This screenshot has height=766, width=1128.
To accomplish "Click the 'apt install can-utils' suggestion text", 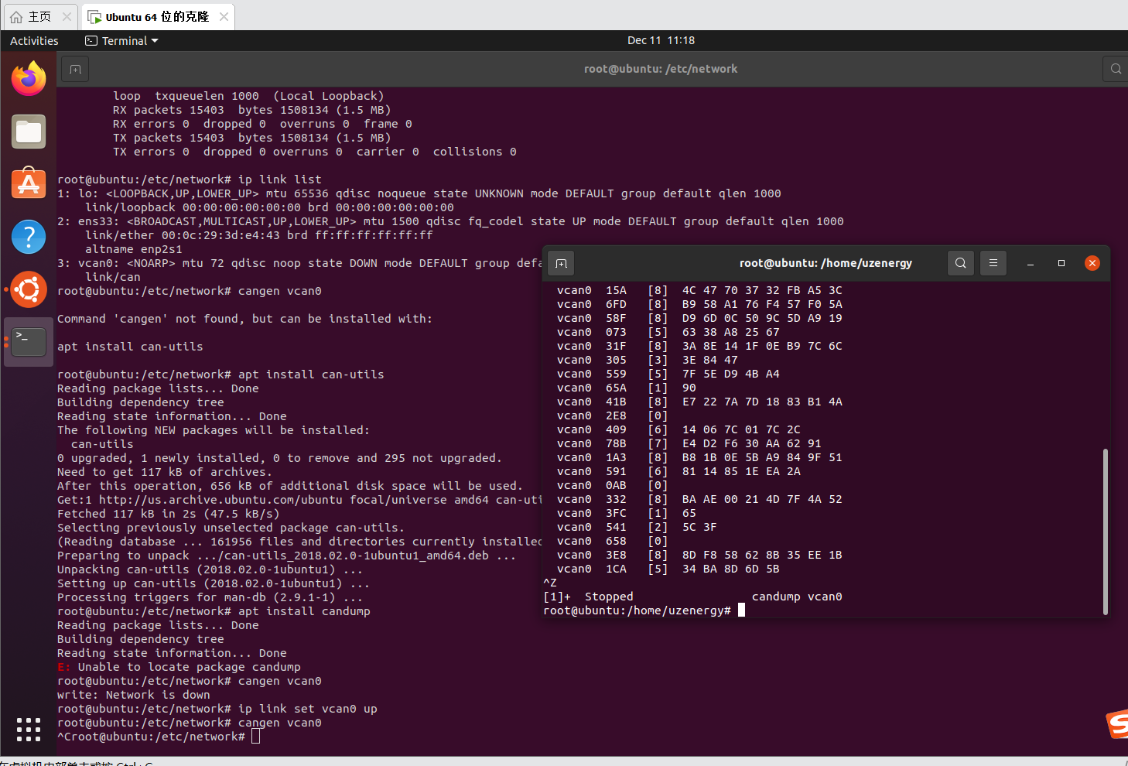I will [x=130, y=347].
